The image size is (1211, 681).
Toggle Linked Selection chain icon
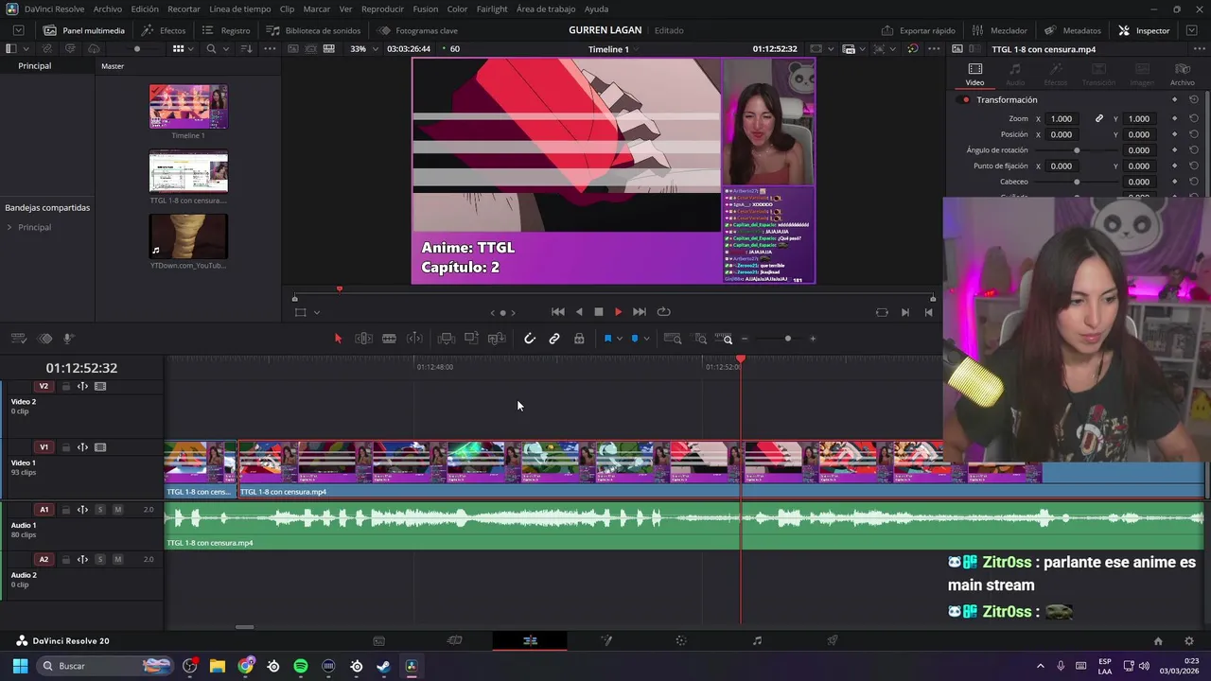click(554, 339)
